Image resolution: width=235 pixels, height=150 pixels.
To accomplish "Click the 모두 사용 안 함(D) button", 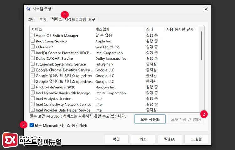I will click(x=186, y=119).
